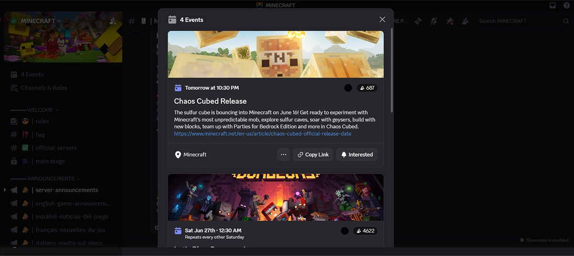Click the calendar icon beside 4 Events header
Screen dimensions: 574x256
point(172,20)
